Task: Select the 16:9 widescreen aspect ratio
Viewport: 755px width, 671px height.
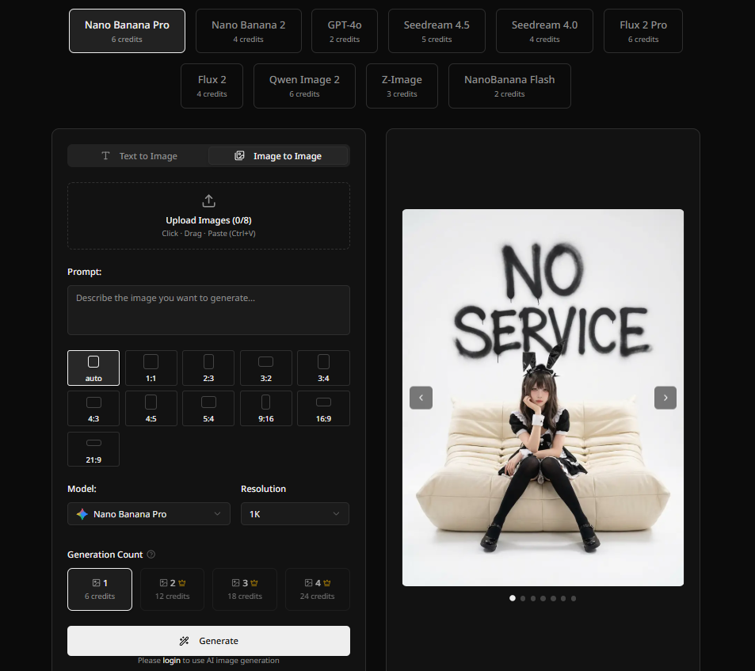Action: 323,409
